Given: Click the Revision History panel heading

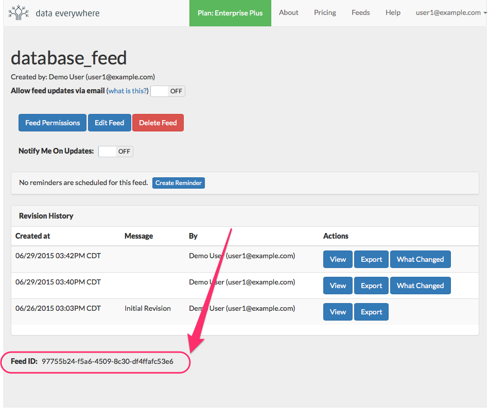Looking at the screenshot, I should (46, 216).
